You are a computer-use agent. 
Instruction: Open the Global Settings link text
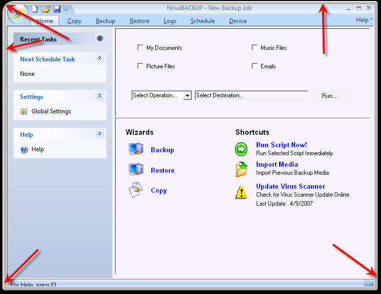pyautogui.click(x=51, y=111)
